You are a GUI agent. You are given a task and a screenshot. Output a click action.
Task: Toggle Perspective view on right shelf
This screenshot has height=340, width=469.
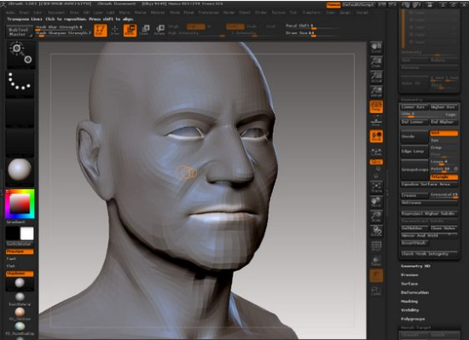(x=376, y=107)
